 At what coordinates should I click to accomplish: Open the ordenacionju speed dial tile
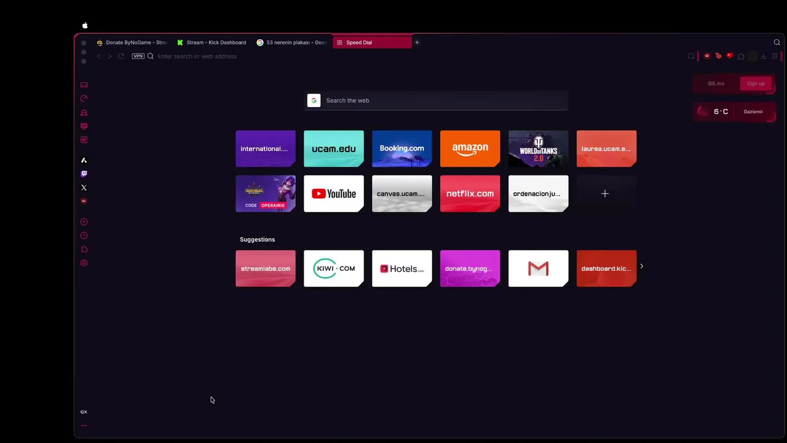point(539,193)
